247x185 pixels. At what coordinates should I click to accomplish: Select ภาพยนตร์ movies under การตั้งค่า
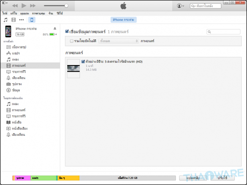pyautogui.click(x=30, y=65)
